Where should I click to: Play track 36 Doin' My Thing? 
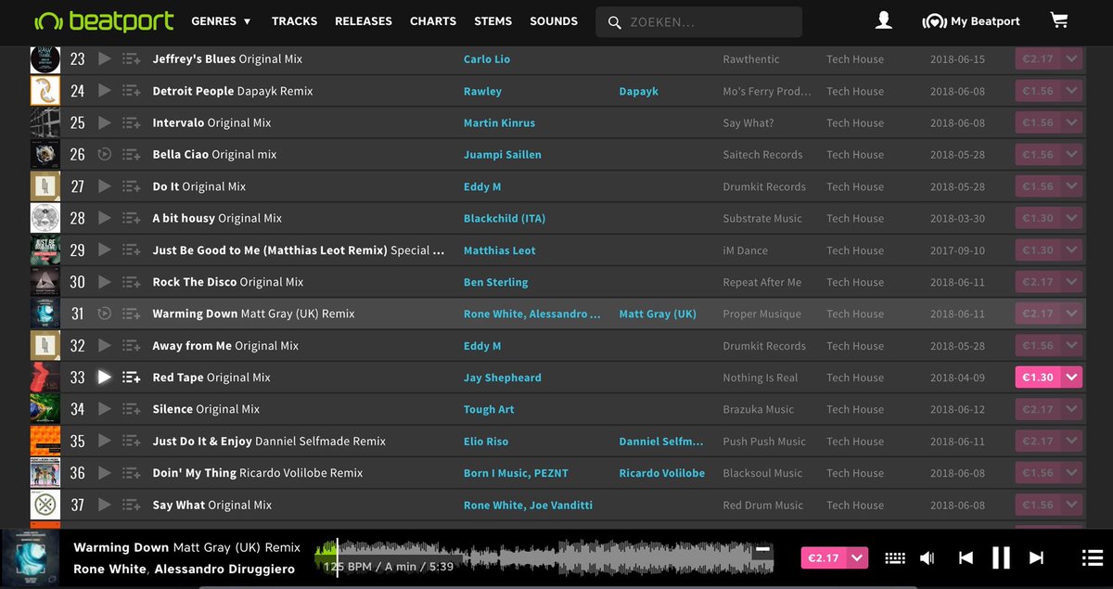(105, 473)
